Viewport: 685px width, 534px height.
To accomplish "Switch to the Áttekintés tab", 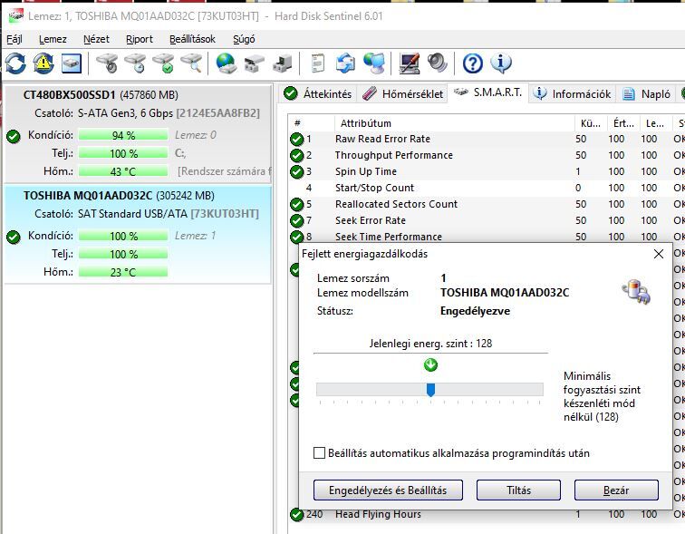I will 318,93.
